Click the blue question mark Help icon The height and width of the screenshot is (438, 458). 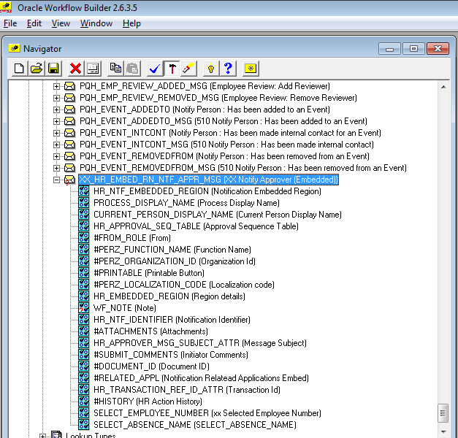coord(228,69)
